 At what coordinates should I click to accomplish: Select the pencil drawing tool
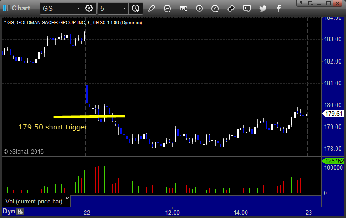pos(151,9)
